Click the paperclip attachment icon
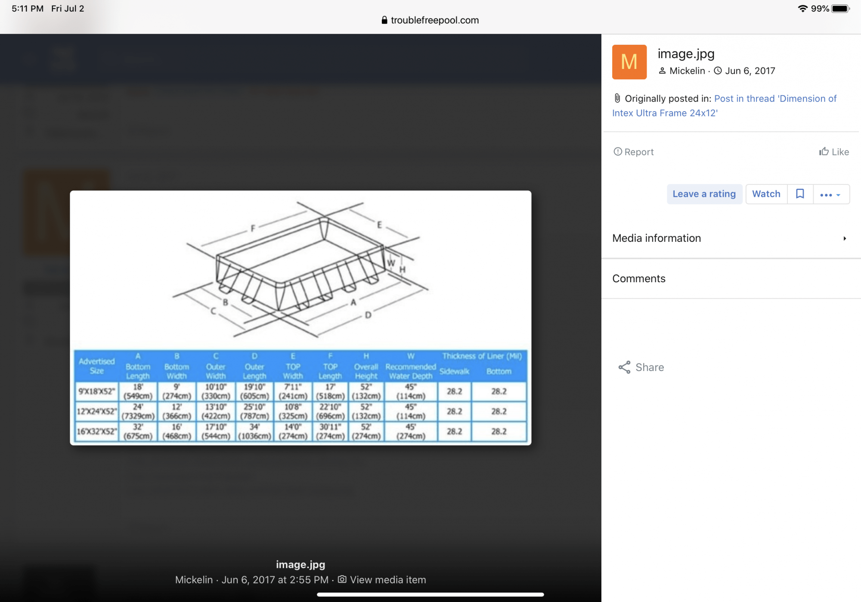The height and width of the screenshot is (602, 861). pos(617,98)
